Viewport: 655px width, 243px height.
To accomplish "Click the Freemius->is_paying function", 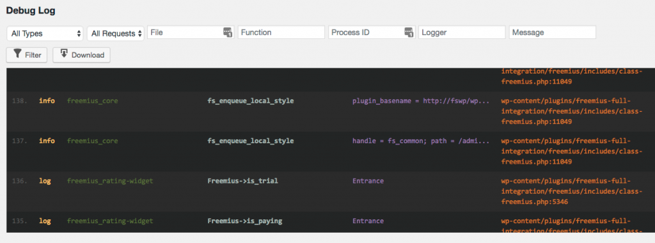I will pos(245,221).
